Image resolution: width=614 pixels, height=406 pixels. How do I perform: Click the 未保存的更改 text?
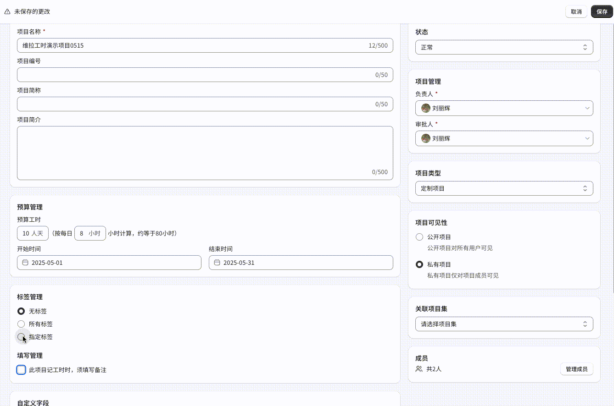[32, 11]
